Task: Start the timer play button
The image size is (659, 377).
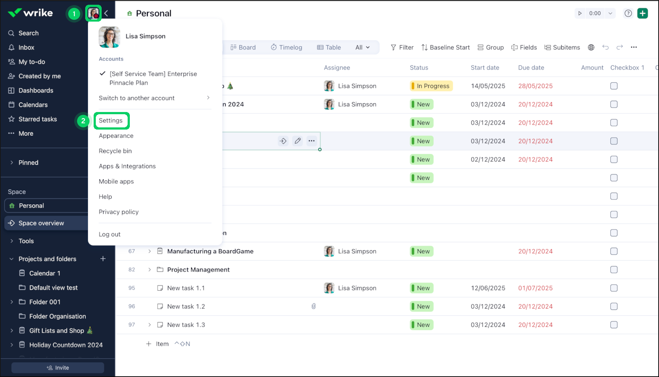Action: 580,13
